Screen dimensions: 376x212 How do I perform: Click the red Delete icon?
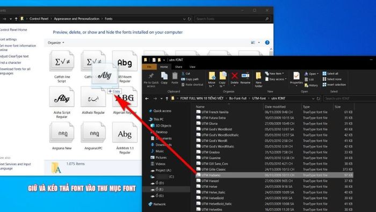[235, 76]
